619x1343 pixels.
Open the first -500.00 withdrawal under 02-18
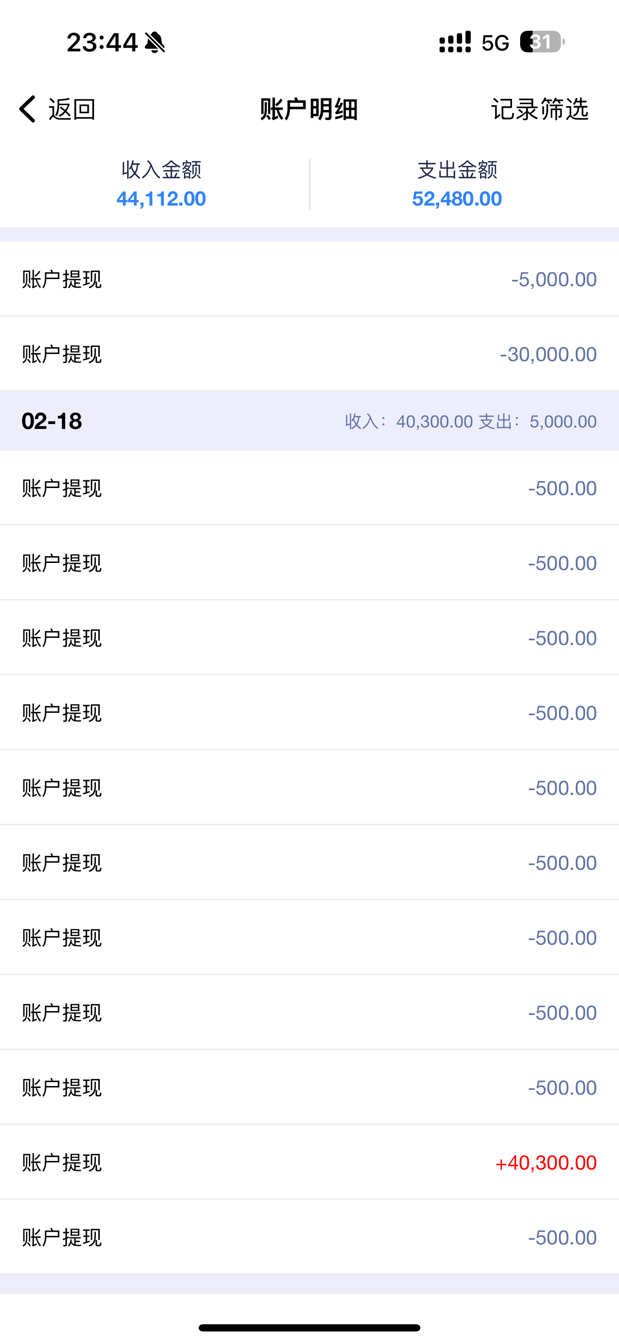[309, 488]
